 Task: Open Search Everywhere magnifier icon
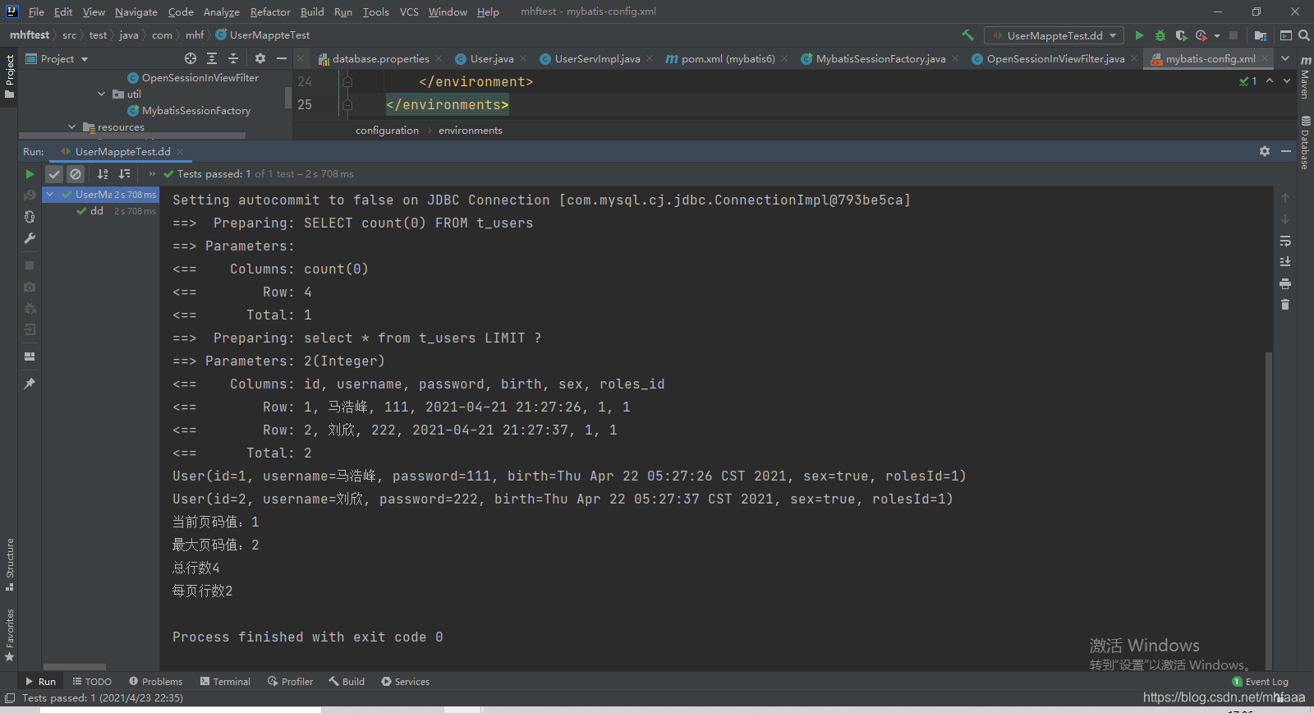[x=1303, y=35]
